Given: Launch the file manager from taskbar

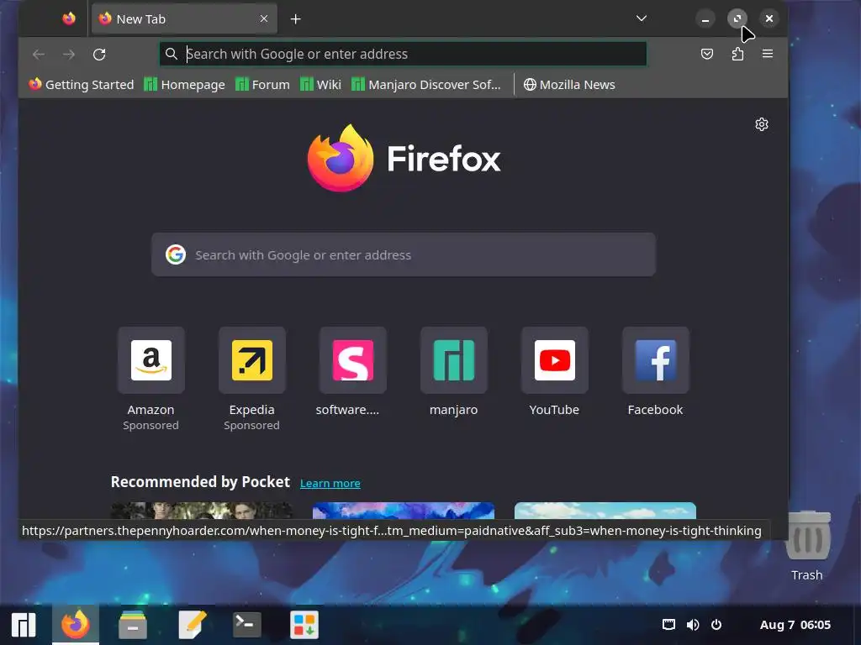Looking at the screenshot, I should point(133,625).
